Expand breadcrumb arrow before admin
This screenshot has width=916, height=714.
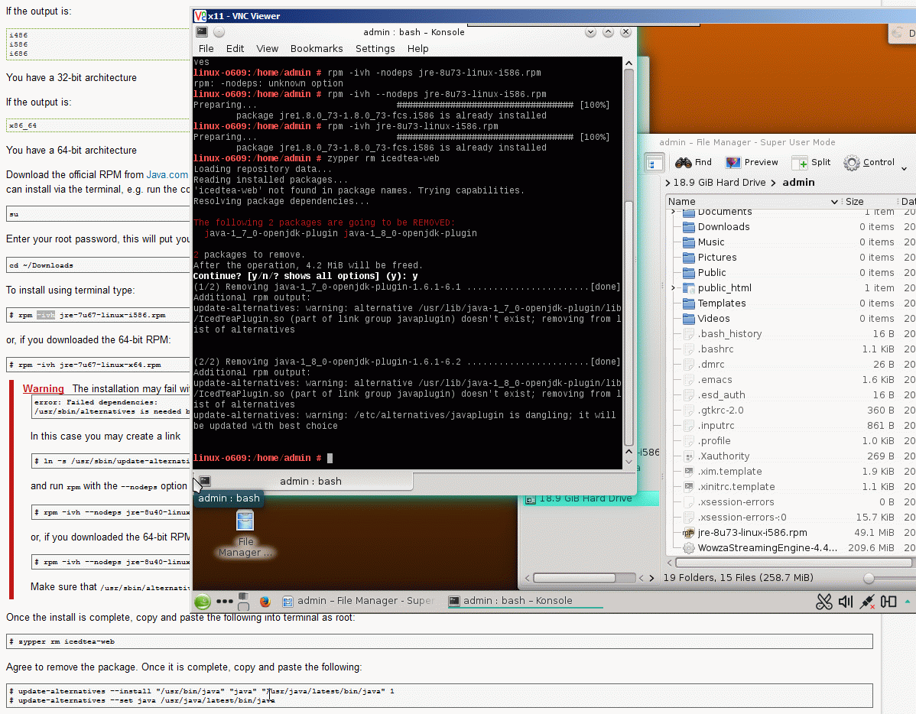click(774, 183)
